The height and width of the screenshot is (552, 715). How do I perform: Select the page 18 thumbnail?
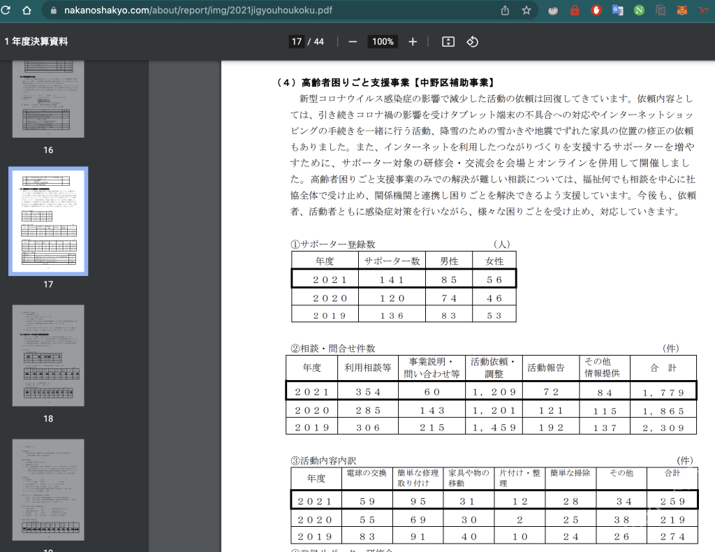click(x=48, y=358)
